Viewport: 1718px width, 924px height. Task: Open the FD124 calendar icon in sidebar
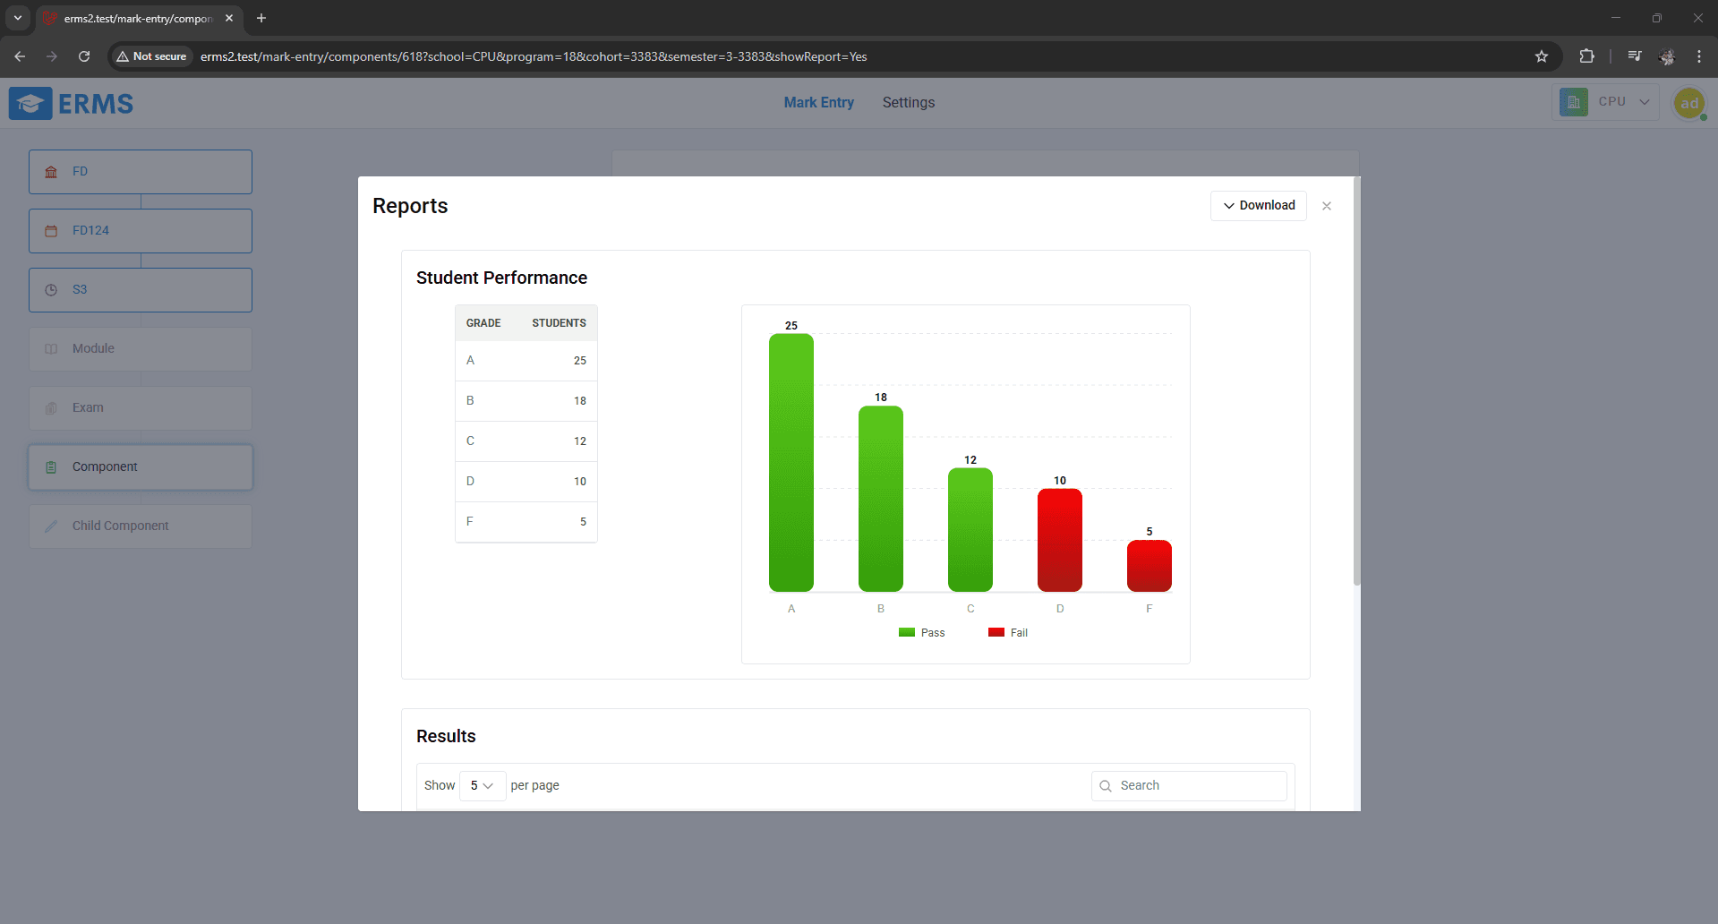click(x=51, y=231)
